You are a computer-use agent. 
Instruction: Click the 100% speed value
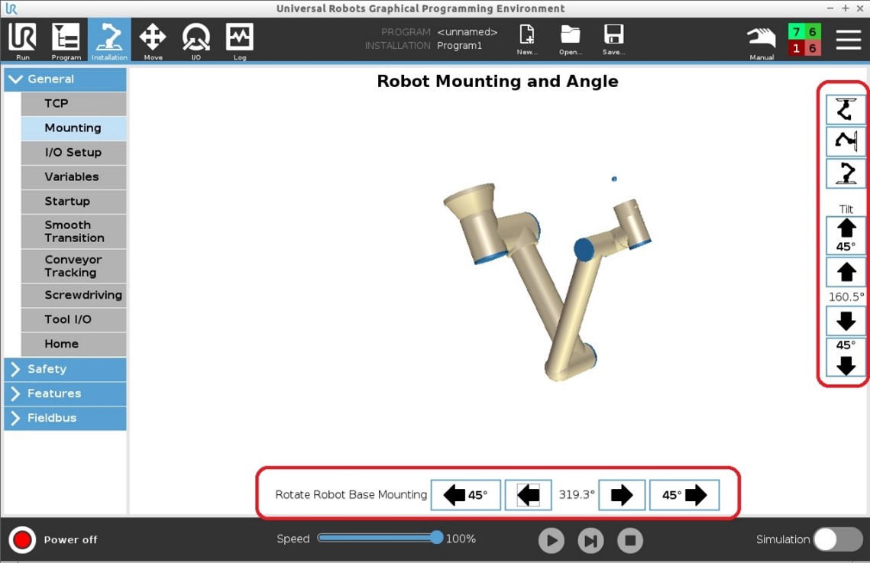click(461, 539)
